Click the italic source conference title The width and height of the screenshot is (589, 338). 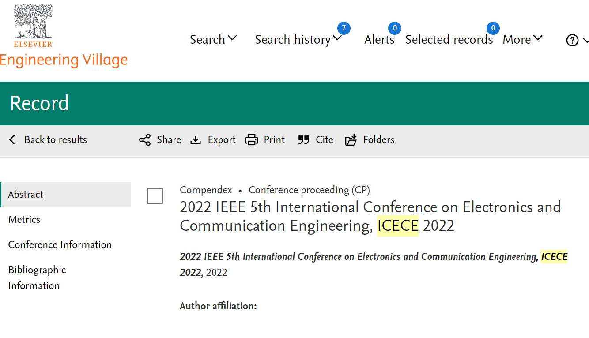point(374,264)
